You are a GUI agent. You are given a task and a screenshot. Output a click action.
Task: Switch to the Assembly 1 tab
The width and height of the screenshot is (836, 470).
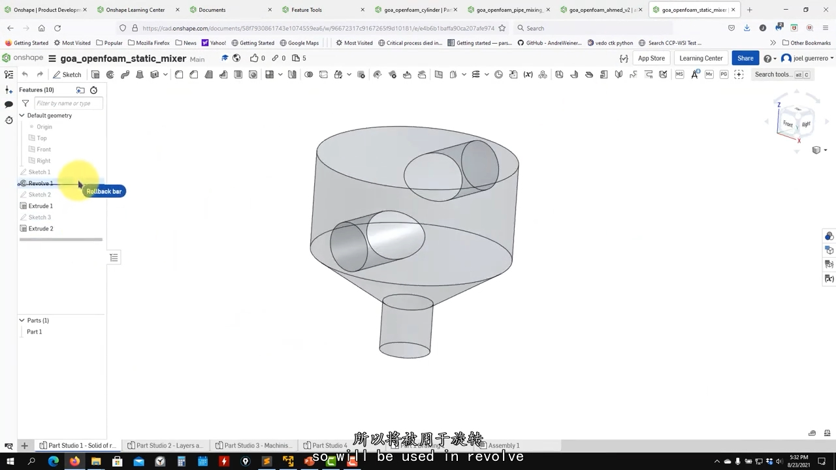[x=503, y=445]
